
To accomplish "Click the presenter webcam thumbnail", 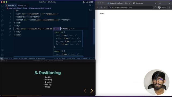I will [156, 82].
